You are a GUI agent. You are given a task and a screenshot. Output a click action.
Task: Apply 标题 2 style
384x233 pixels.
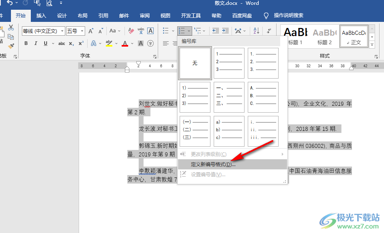(324, 36)
